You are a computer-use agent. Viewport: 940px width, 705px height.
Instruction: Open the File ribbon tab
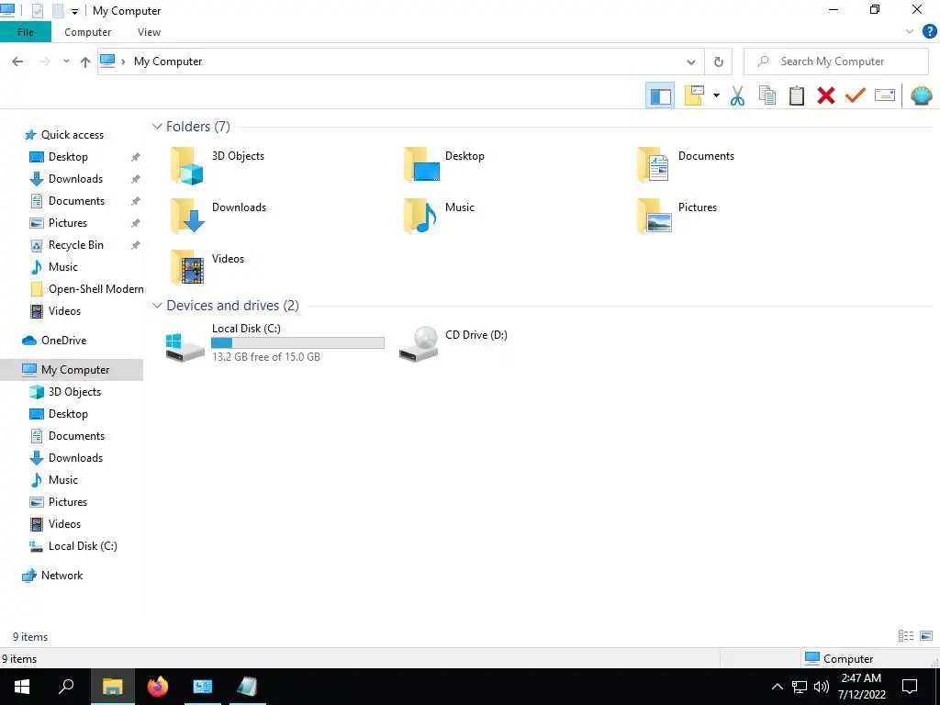coord(26,32)
